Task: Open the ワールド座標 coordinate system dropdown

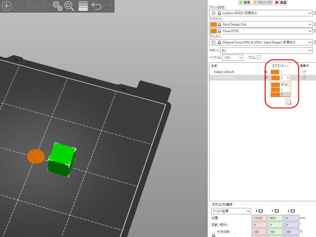Action: pos(231,211)
